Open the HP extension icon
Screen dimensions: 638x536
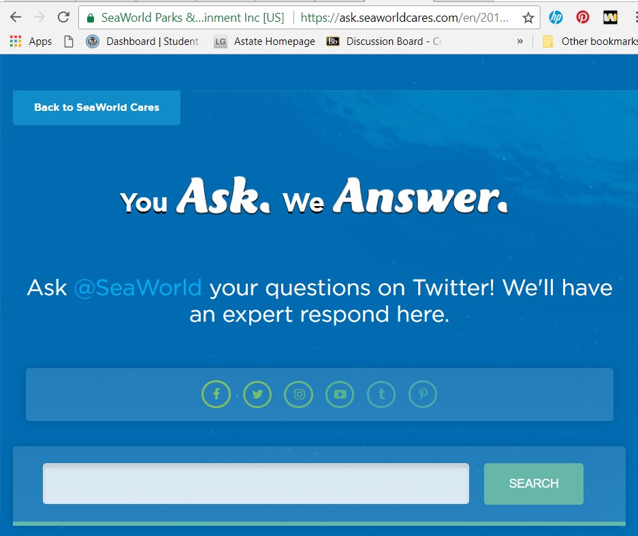coord(556,17)
